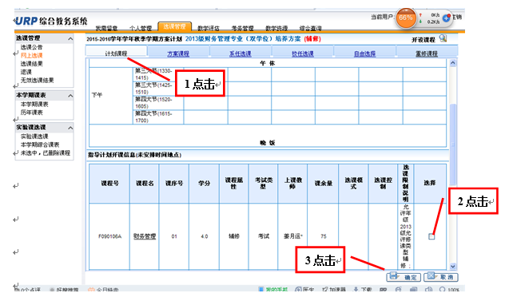The image size is (505, 301).
Task: Click the 开设课程 search magnifier icon
Action: point(443,38)
